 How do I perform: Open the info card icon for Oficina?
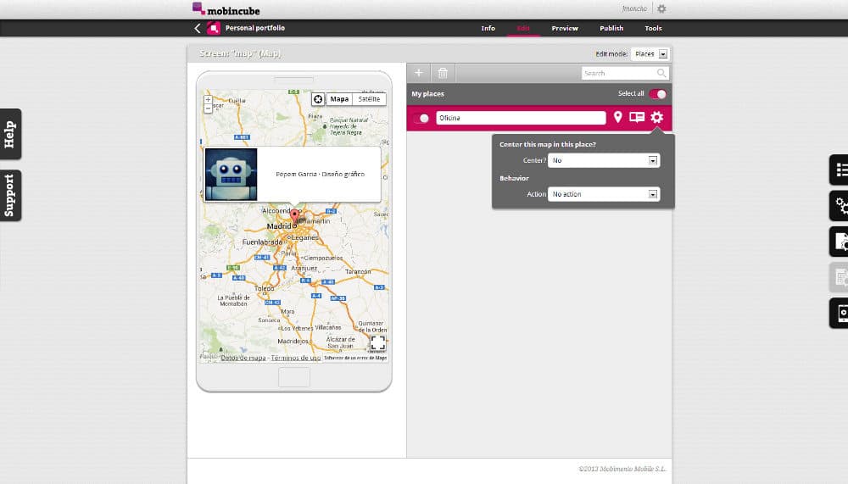coord(637,118)
